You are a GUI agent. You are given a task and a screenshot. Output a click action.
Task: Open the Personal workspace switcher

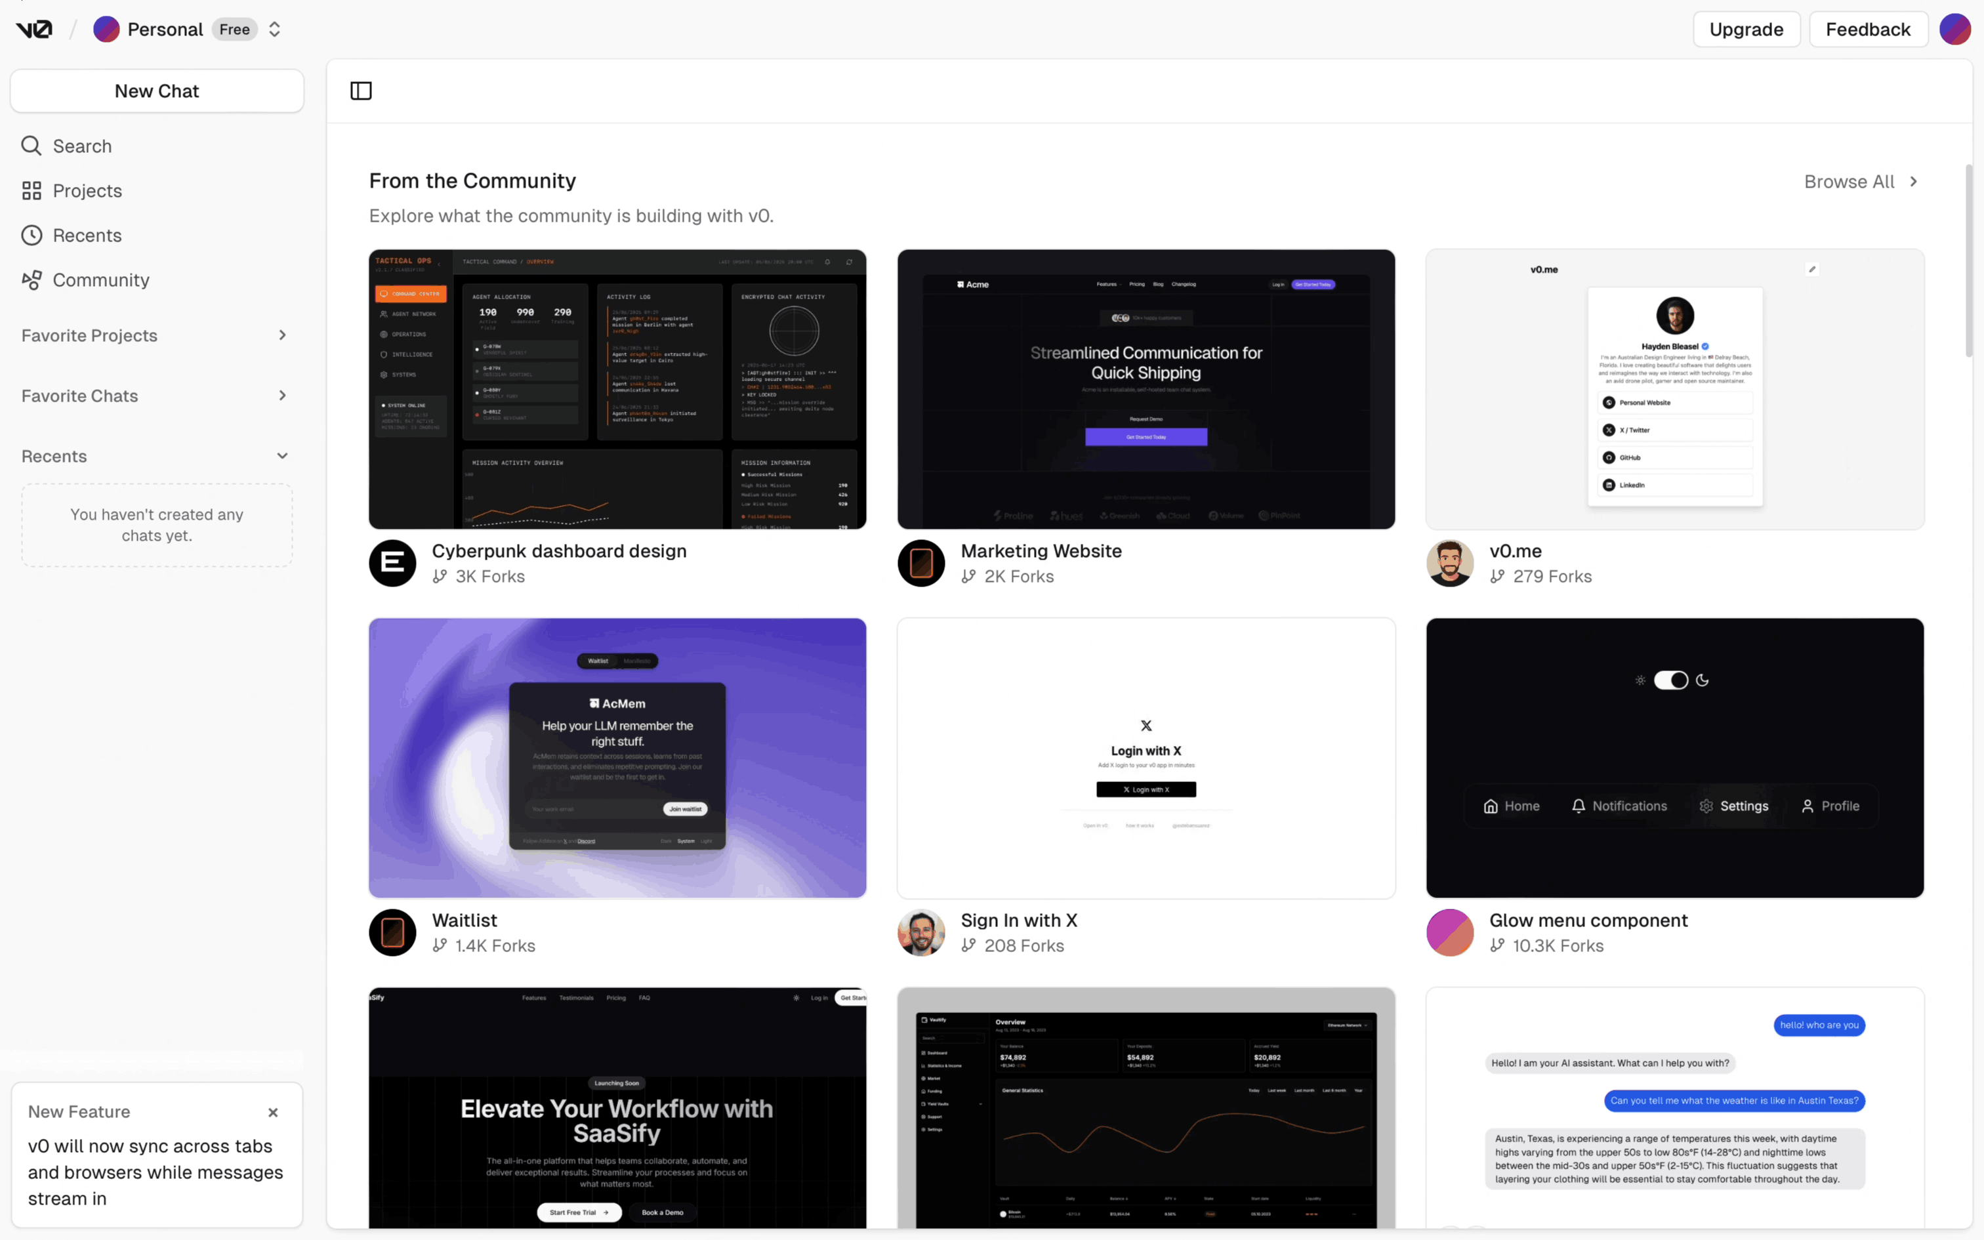(275, 30)
